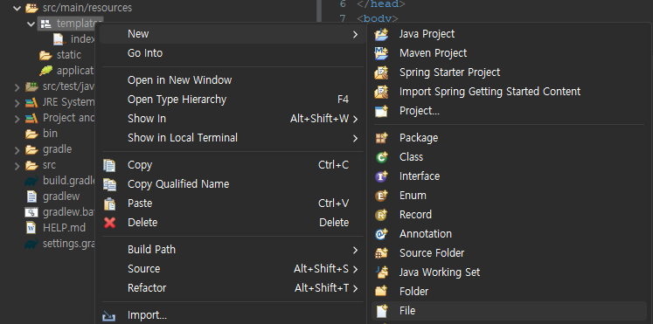
Task: Click the Spring Starter Project icon
Action: (381, 72)
